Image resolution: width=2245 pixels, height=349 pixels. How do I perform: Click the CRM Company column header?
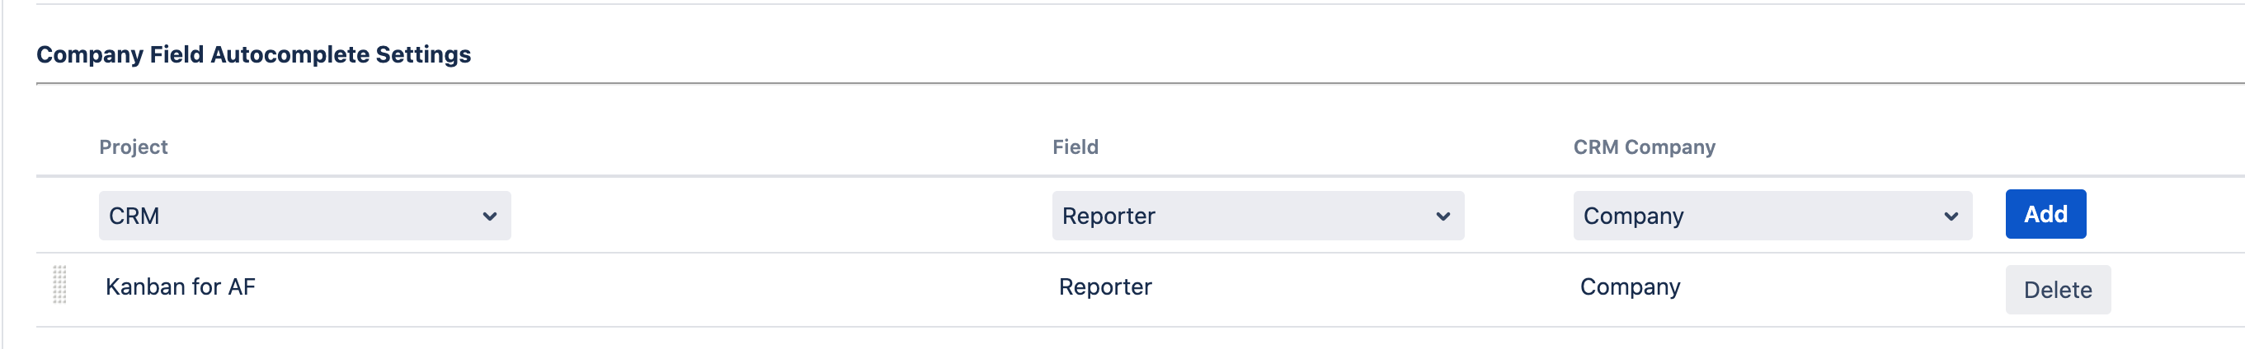pyautogui.click(x=1644, y=147)
